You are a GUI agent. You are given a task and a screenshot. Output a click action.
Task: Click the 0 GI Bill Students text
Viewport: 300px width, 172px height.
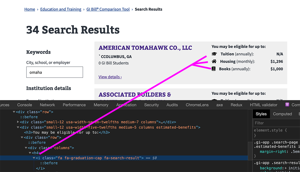pyautogui.click(x=114, y=63)
